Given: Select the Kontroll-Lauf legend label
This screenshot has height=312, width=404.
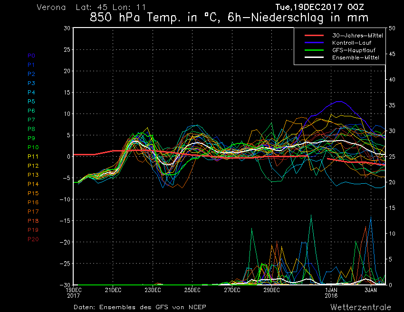Looking at the screenshot, I should [352, 43].
